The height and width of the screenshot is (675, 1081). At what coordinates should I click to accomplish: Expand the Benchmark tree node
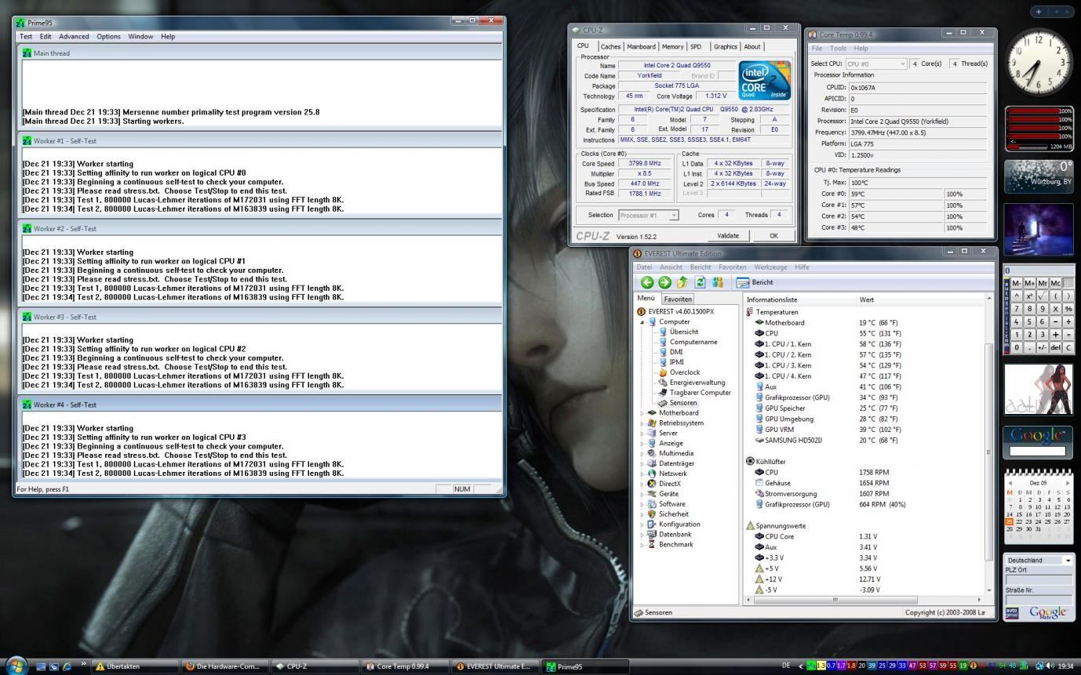click(x=642, y=545)
